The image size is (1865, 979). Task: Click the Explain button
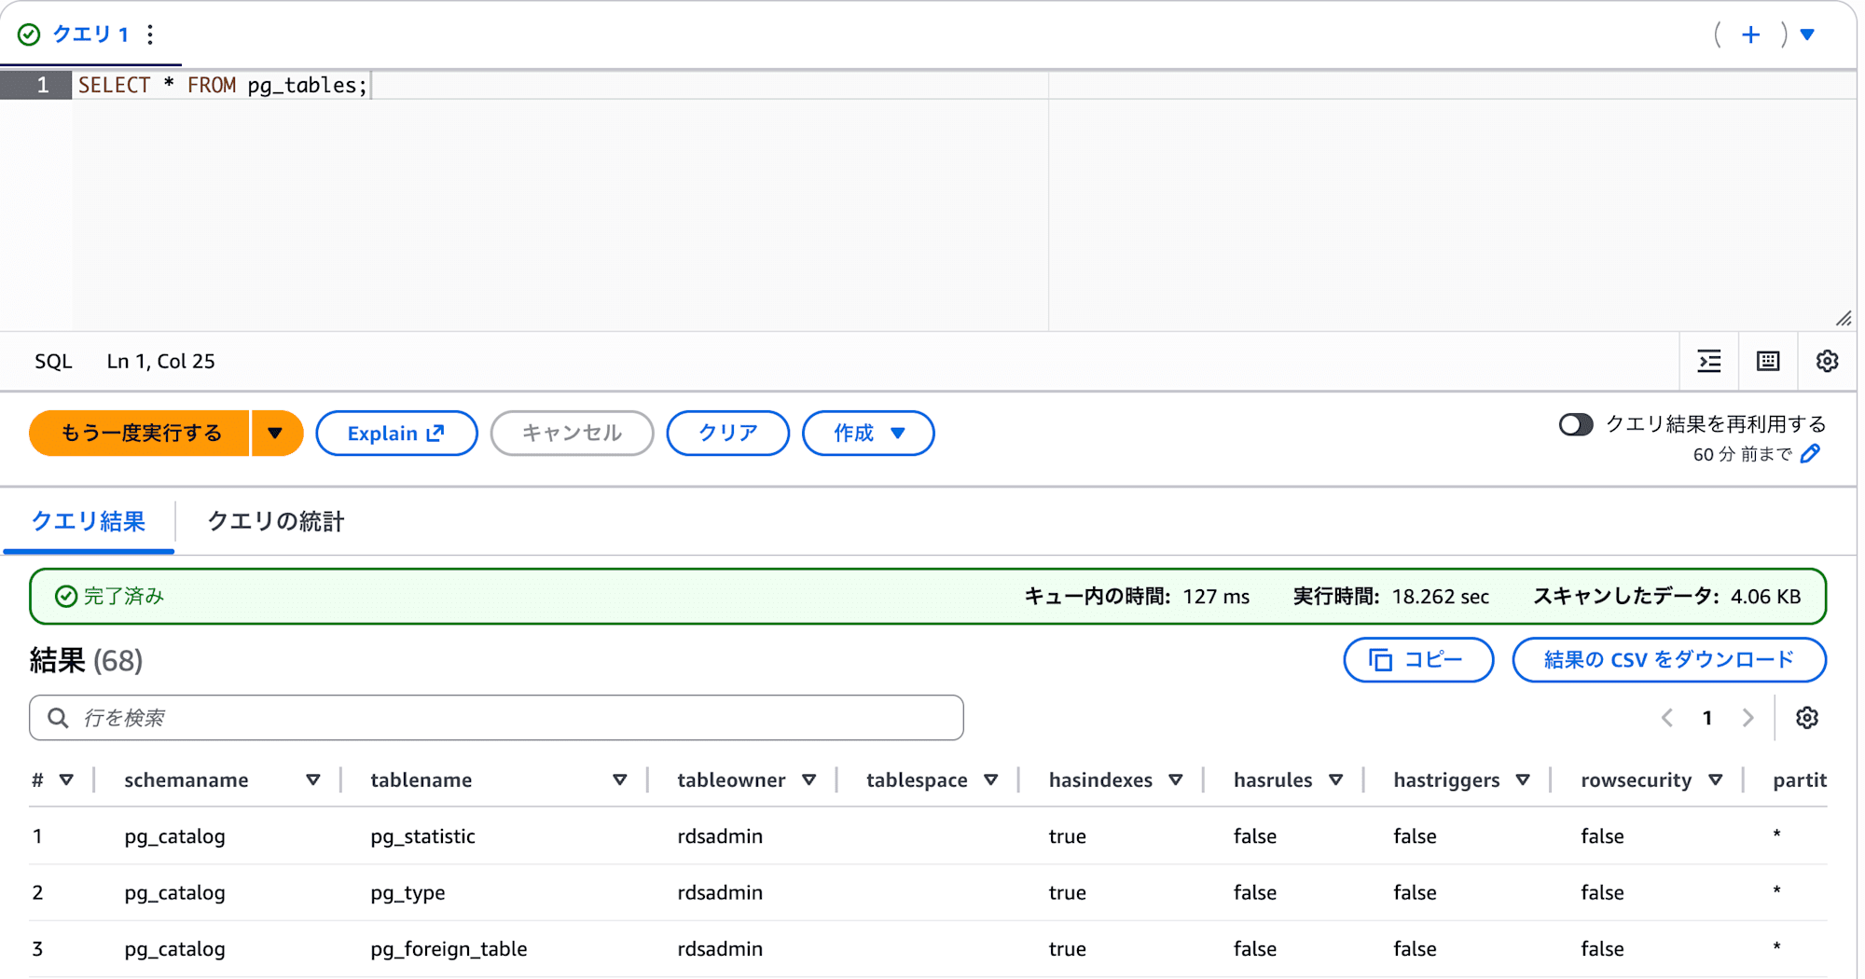click(396, 434)
